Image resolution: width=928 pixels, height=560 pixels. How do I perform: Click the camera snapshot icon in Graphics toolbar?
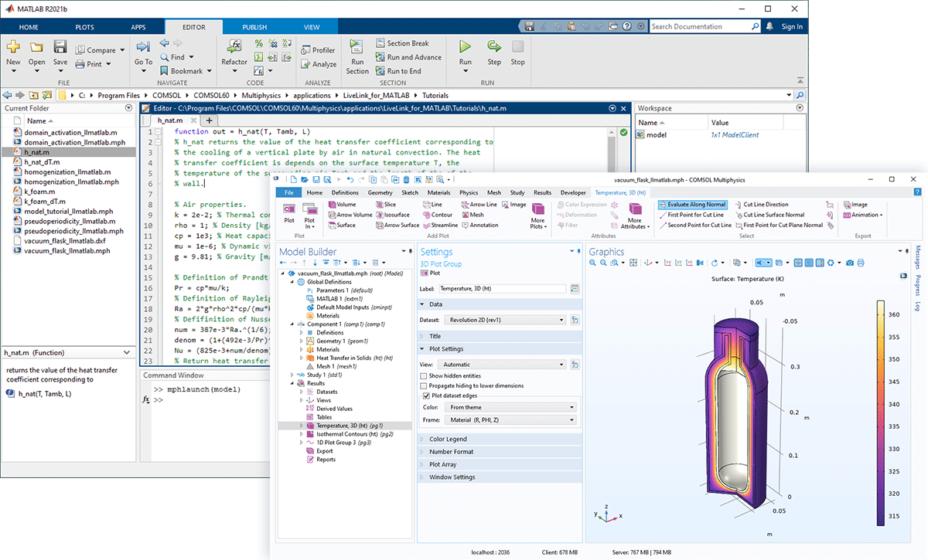coord(850,263)
